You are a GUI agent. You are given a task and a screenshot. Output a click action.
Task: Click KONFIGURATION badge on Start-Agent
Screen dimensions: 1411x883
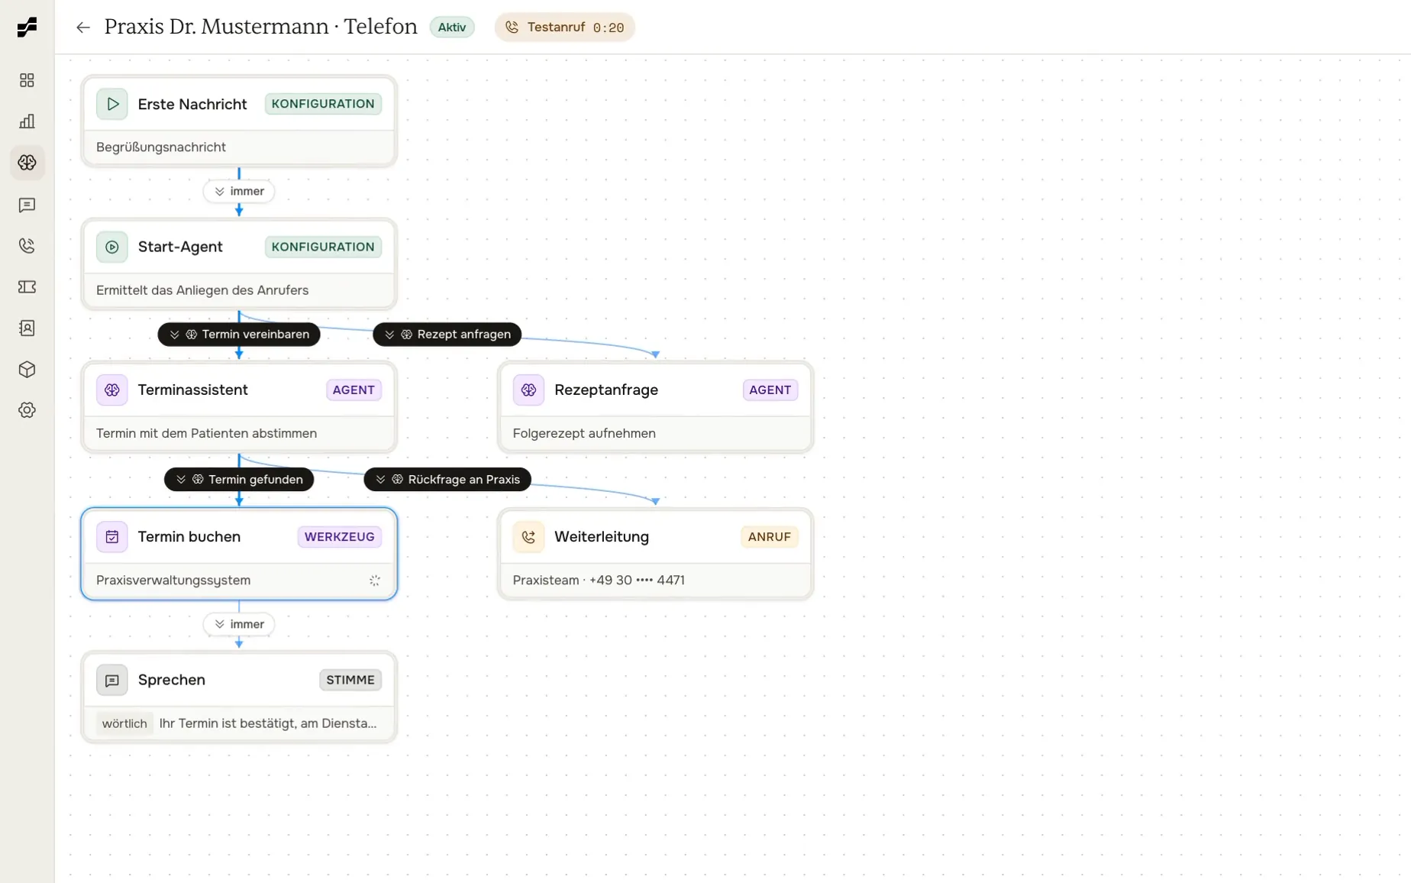(323, 247)
